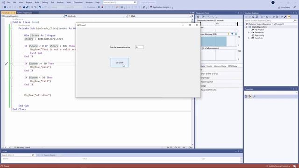This screenshot has height=168, width=299.
Task: Click the red Stop Debugging icon
Action: click(x=102, y=7)
